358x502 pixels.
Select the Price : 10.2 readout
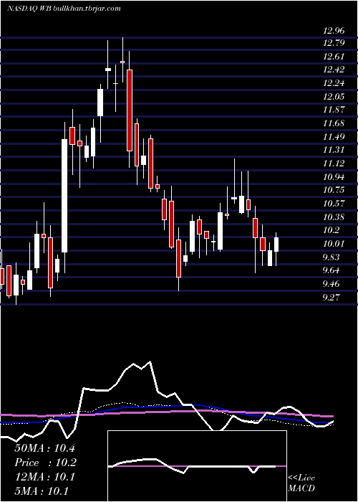point(44,463)
